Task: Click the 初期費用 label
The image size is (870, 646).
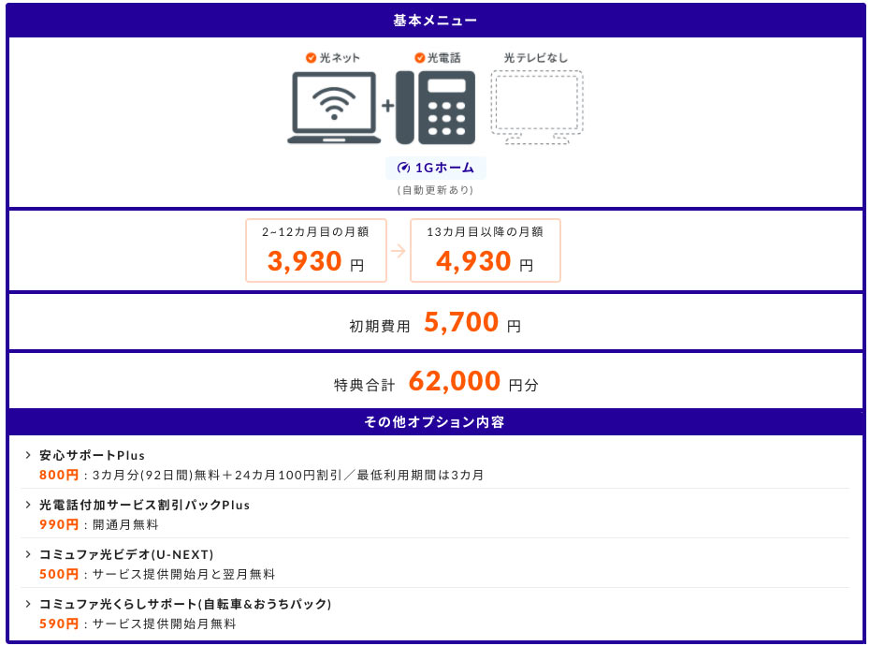Action: tap(380, 326)
